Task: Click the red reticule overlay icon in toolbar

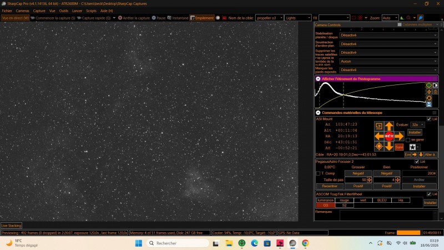Action: (x=360, y=18)
